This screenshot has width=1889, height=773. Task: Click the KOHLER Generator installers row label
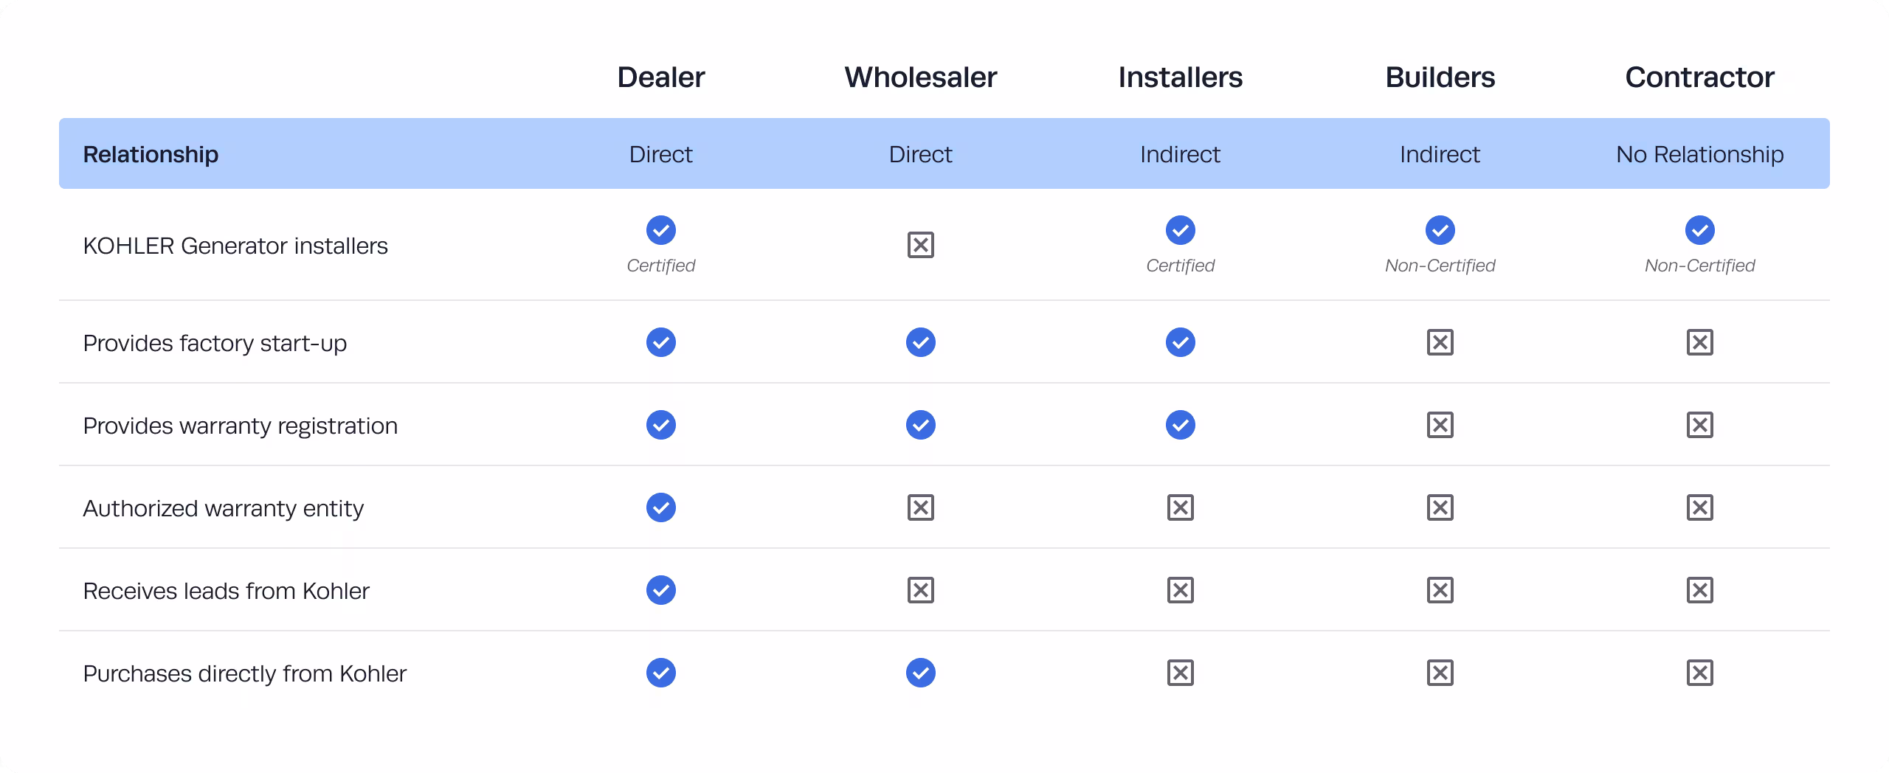[235, 246]
